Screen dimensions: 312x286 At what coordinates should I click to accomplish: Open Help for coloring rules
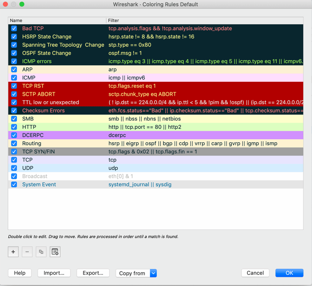coord(20,273)
